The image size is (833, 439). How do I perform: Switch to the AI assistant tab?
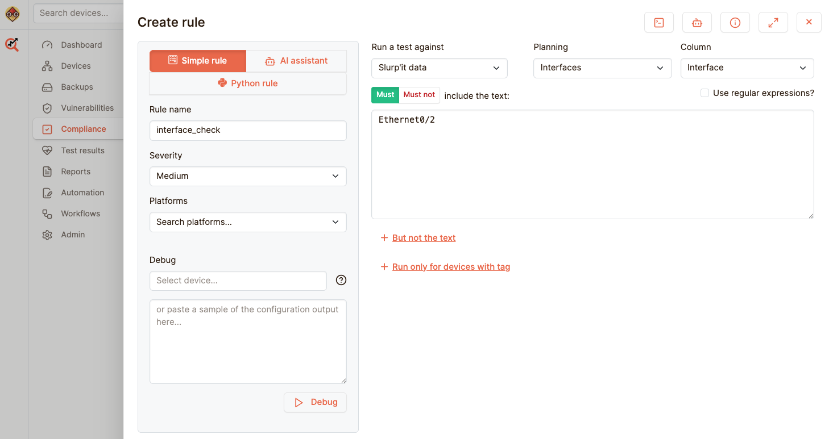point(296,61)
